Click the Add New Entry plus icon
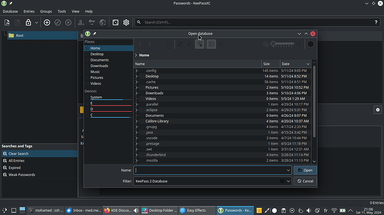 tap(47, 23)
